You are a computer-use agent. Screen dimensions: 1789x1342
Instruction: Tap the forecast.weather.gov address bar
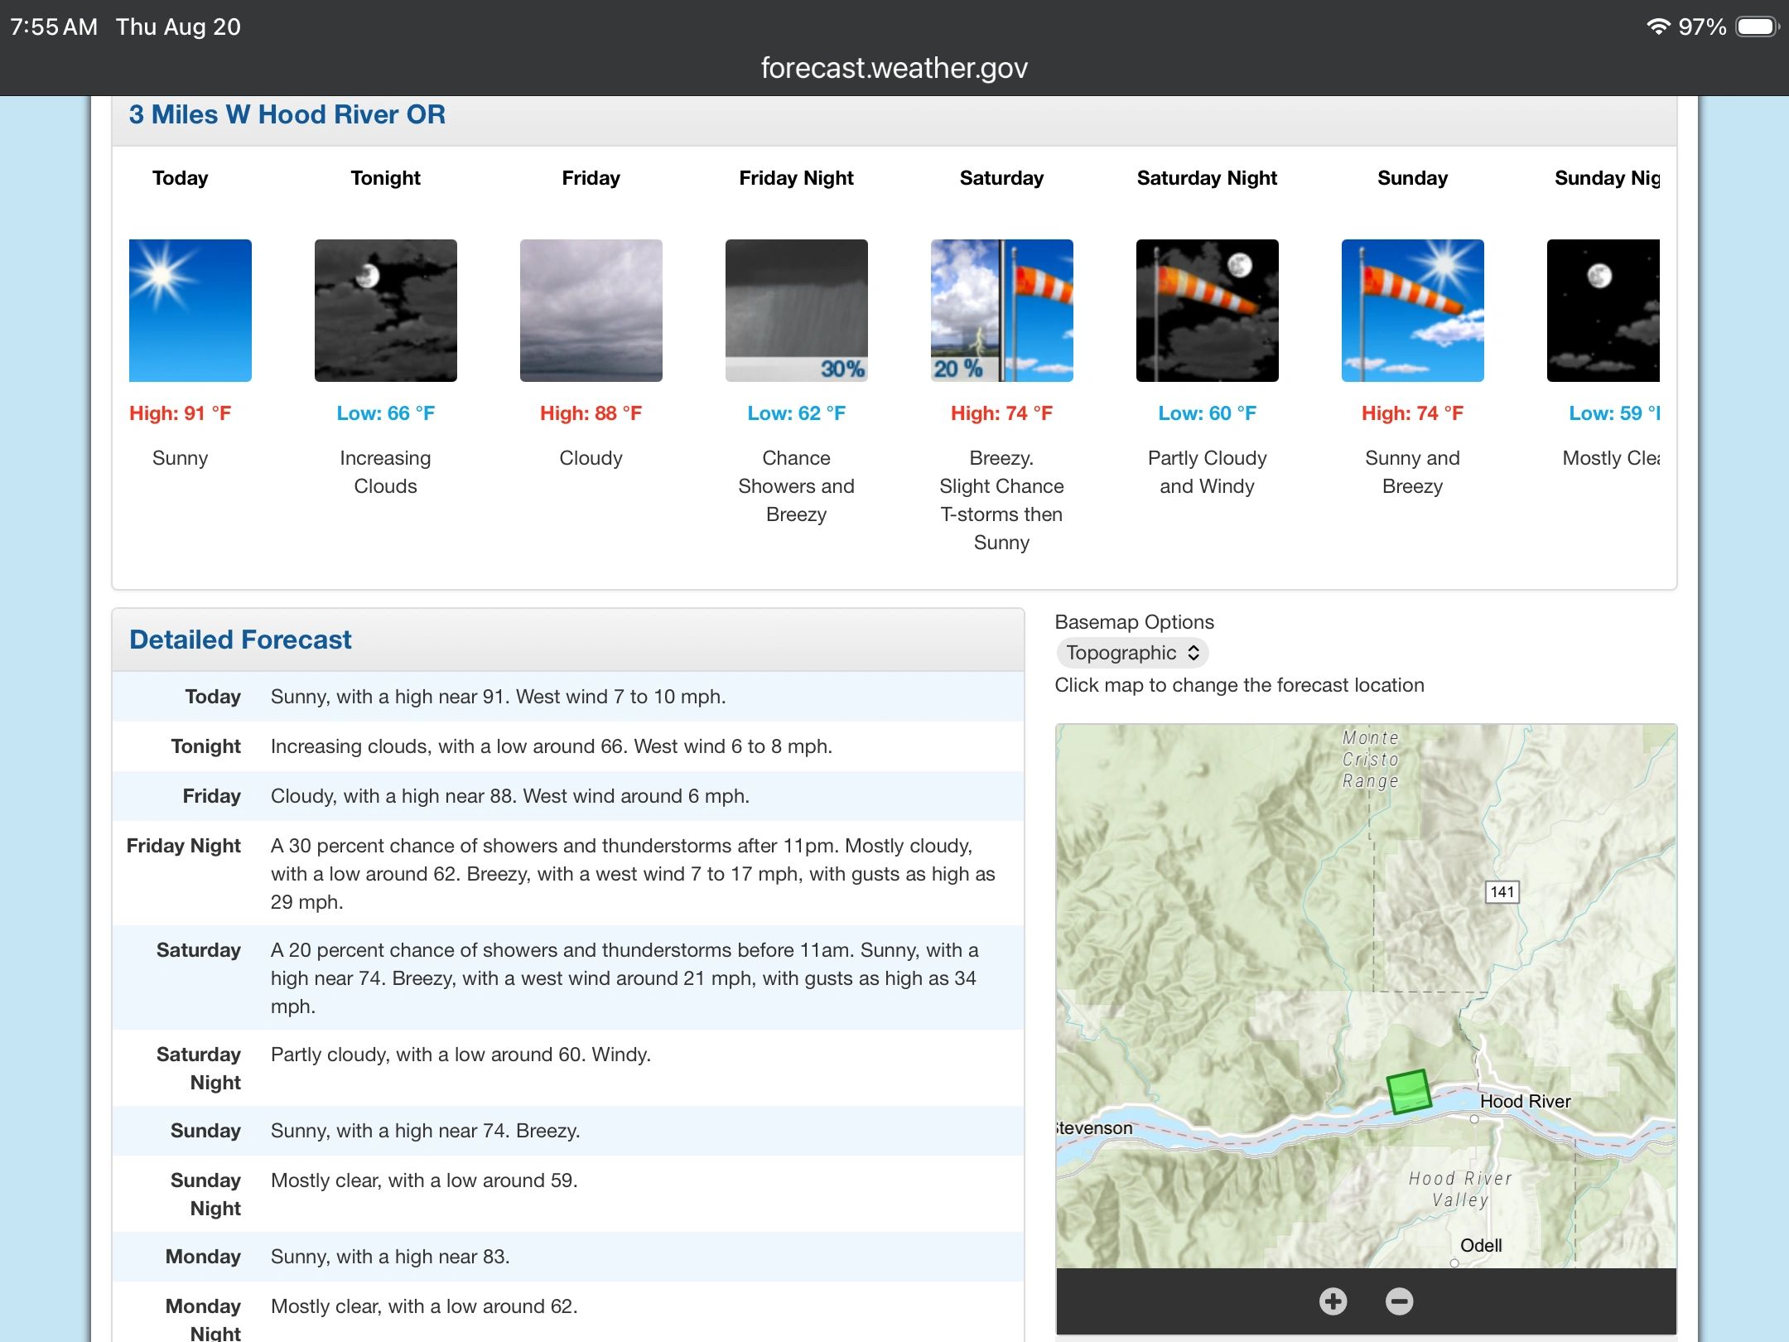tap(894, 68)
